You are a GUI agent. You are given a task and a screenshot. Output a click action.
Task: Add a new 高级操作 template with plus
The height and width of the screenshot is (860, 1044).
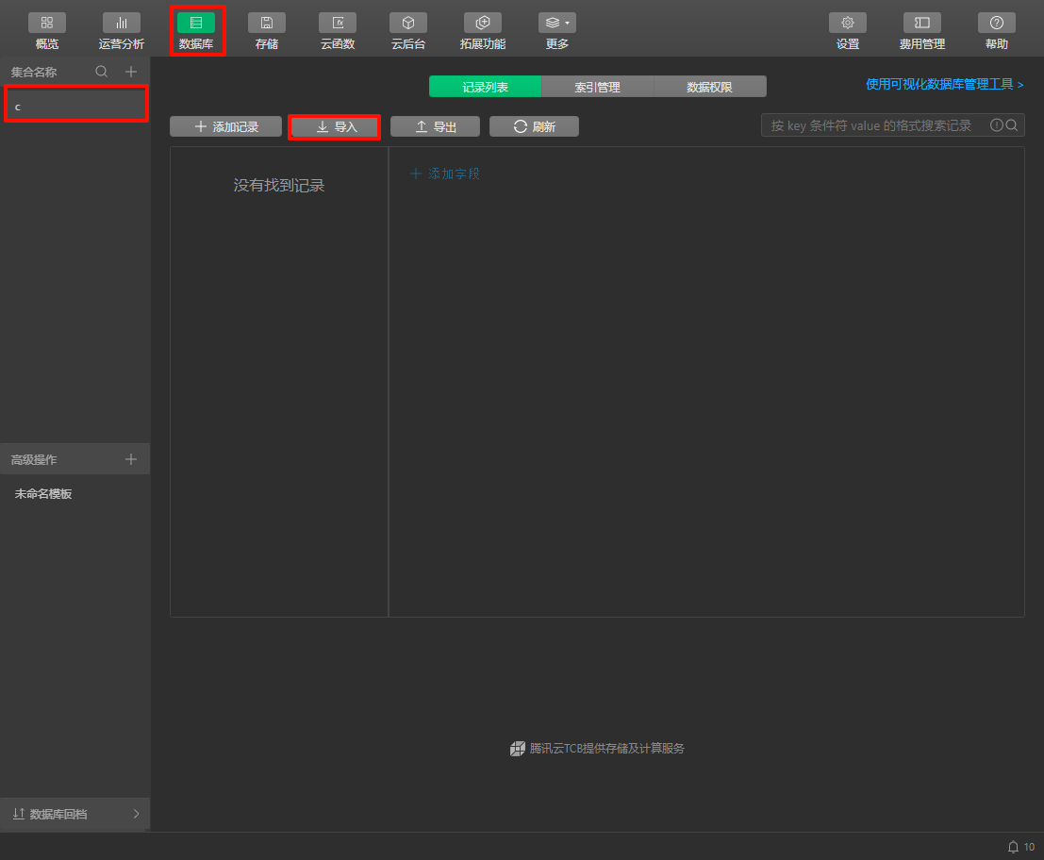(x=131, y=459)
